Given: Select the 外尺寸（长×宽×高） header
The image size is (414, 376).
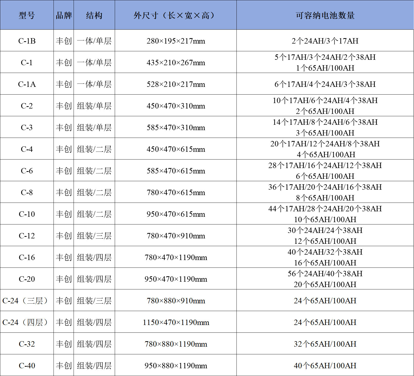Looking at the screenshot, I should (x=175, y=15).
